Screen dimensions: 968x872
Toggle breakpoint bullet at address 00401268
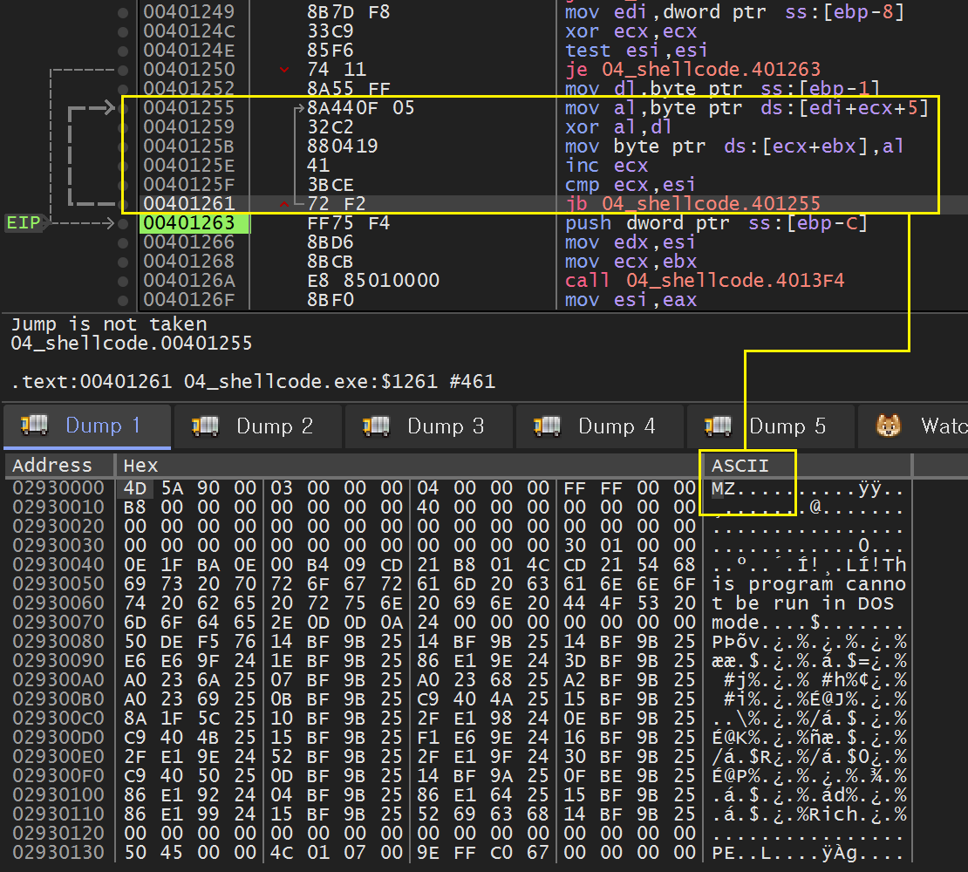point(123,262)
